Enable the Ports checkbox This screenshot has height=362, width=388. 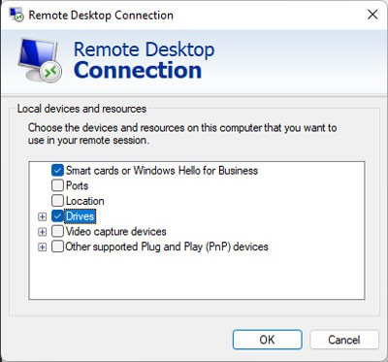click(x=57, y=185)
